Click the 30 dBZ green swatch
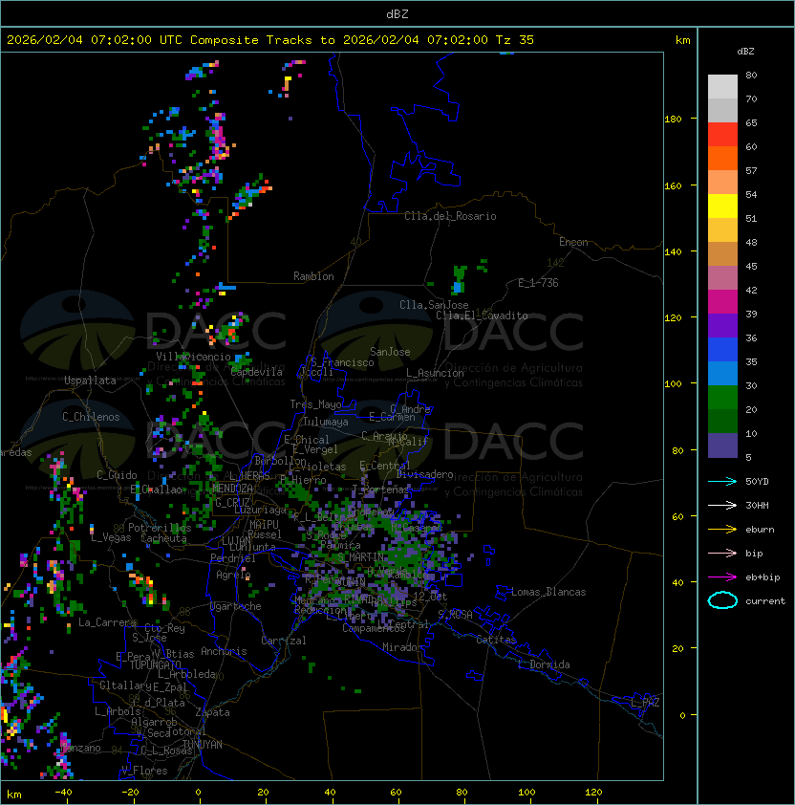Screen dimensions: 795x805 (722, 397)
